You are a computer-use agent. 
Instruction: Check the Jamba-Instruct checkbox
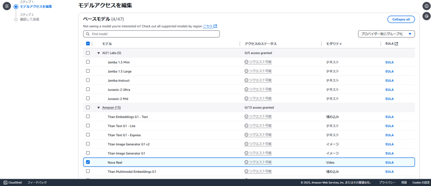[88, 80]
